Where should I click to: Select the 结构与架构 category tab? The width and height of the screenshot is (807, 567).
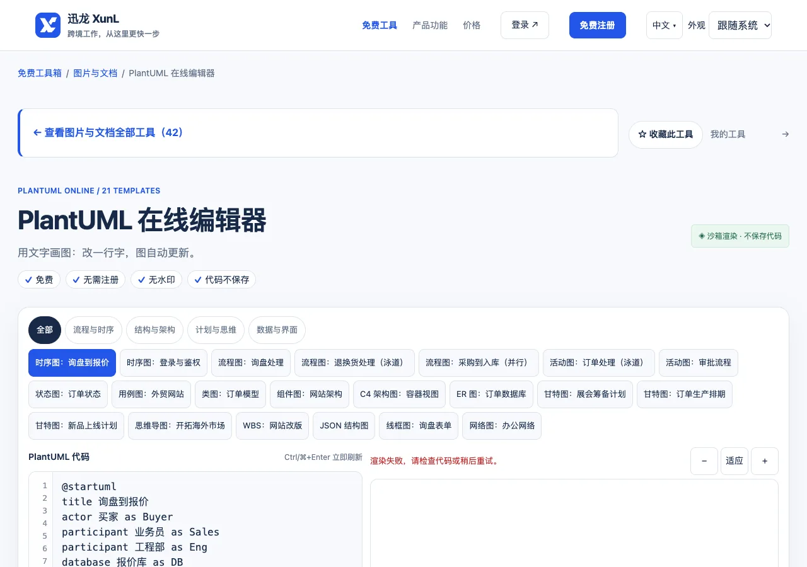pos(154,330)
